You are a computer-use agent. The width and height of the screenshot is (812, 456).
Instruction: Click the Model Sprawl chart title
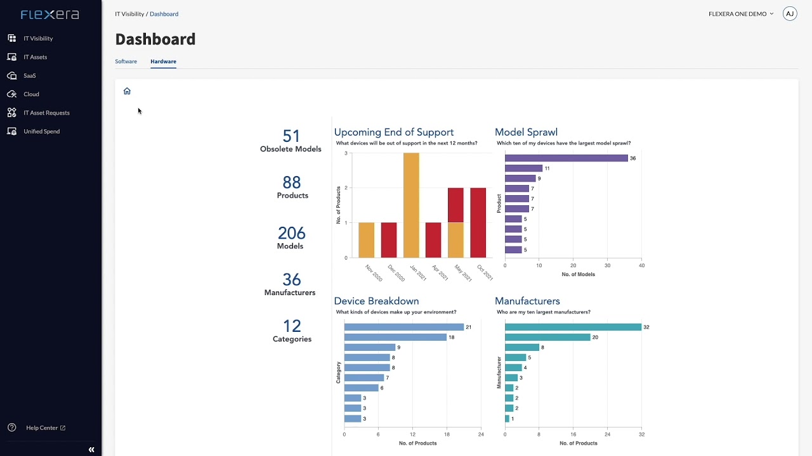coord(526,132)
